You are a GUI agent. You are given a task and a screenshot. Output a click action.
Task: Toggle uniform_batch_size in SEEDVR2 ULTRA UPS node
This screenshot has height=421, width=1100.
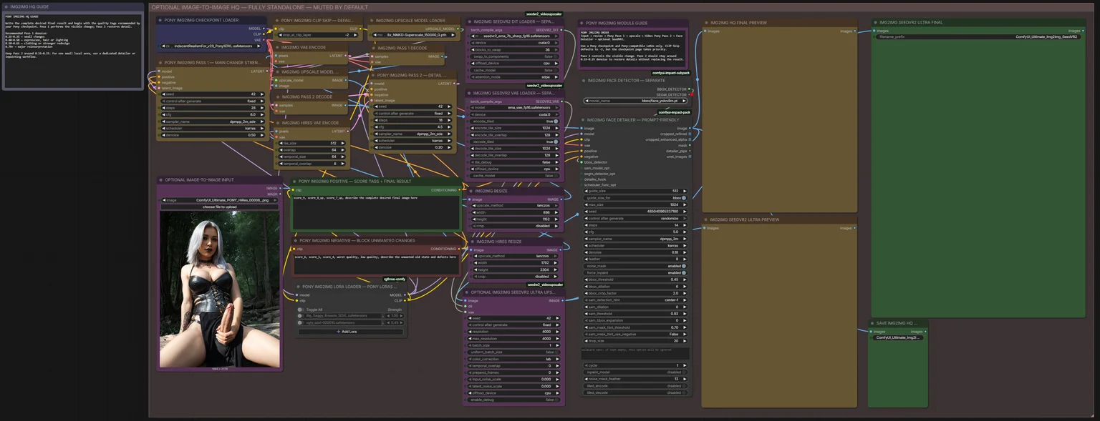click(514, 352)
